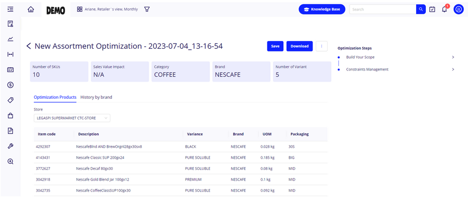
Task: Go back using the arrow beside title
Action: [29, 46]
